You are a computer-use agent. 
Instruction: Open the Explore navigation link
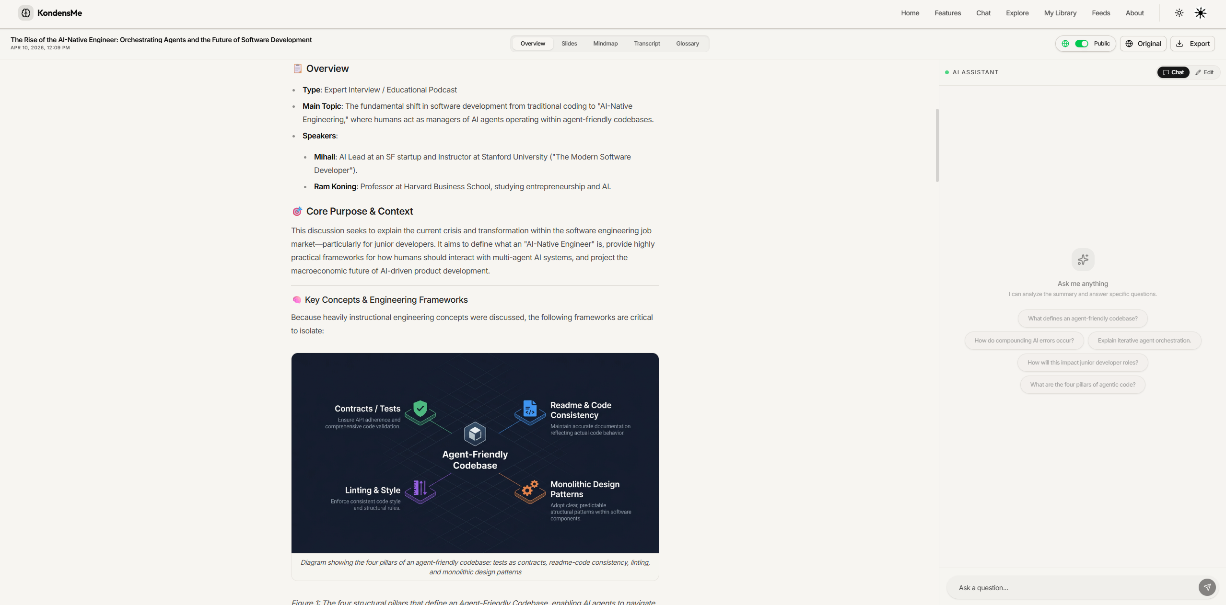[1017, 13]
